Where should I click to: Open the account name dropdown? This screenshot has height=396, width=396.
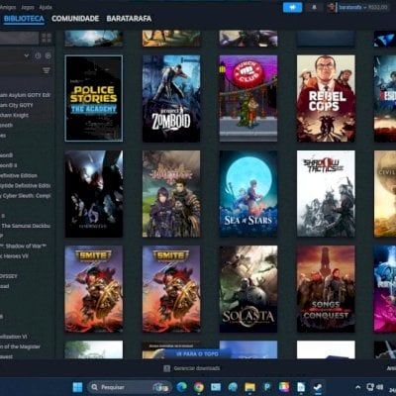coord(352,7)
